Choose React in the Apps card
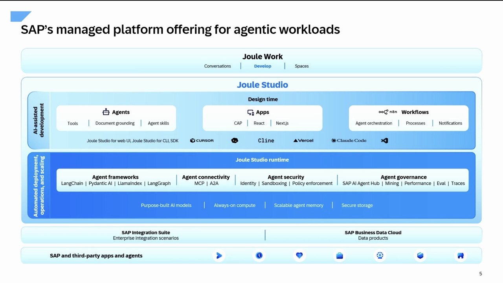Image resolution: width=503 pixels, height=283 pixels. pyautogui.click(x=259, y=123)
